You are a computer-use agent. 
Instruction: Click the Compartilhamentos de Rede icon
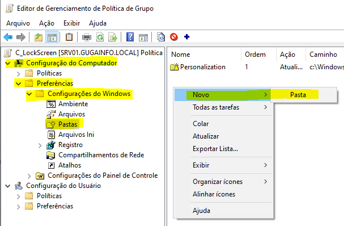coord(51,155)
